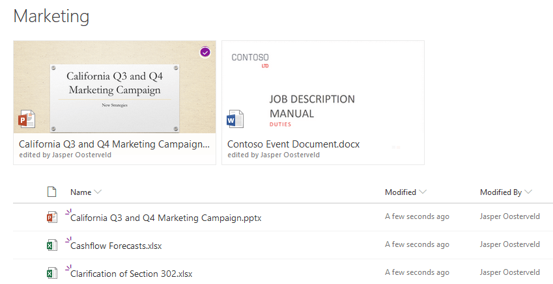Open Cashflow Forecasts.xlsx file

(116, 246)
